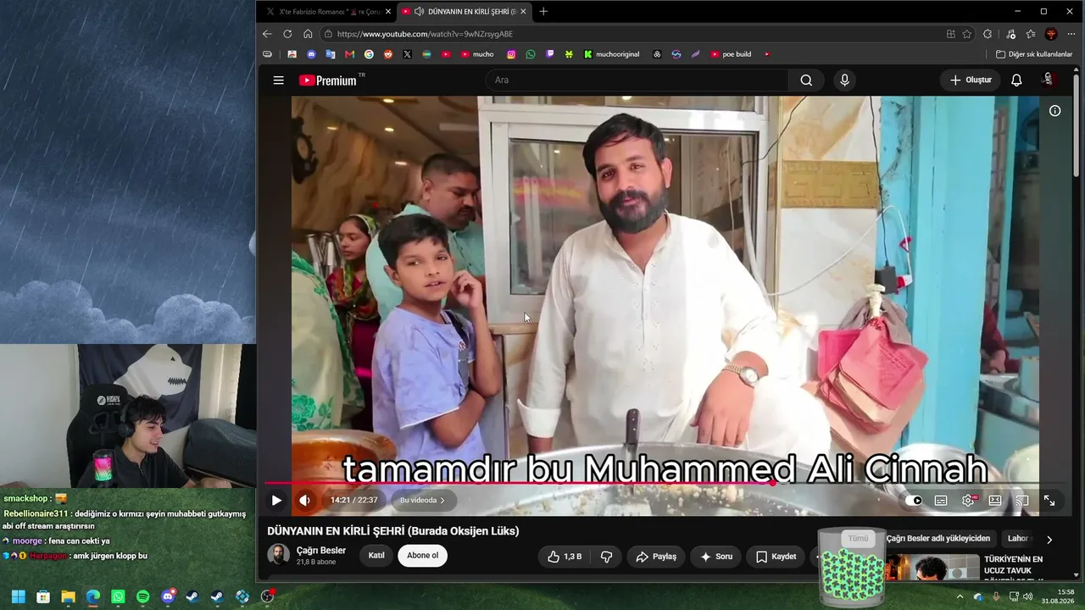Show more filter chips with the arrow
The height and width of the screenshot is (610, 1085).
[1049, 540]
